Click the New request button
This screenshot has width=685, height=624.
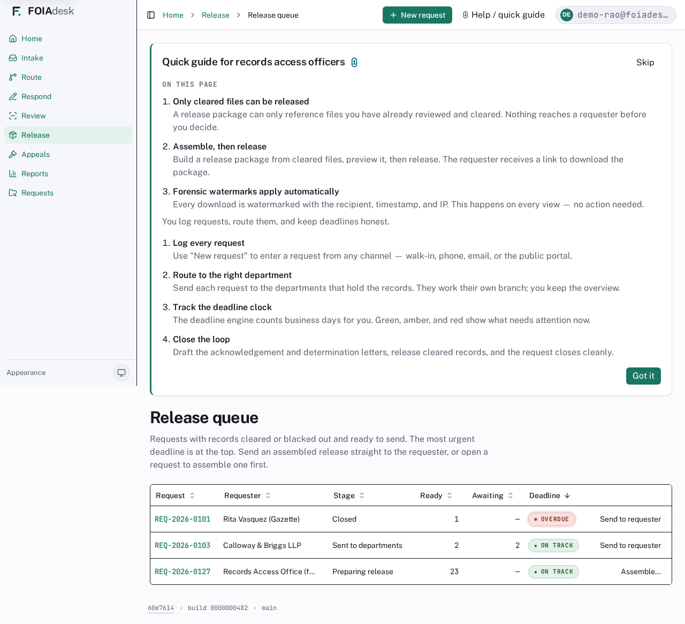(417, 15)
